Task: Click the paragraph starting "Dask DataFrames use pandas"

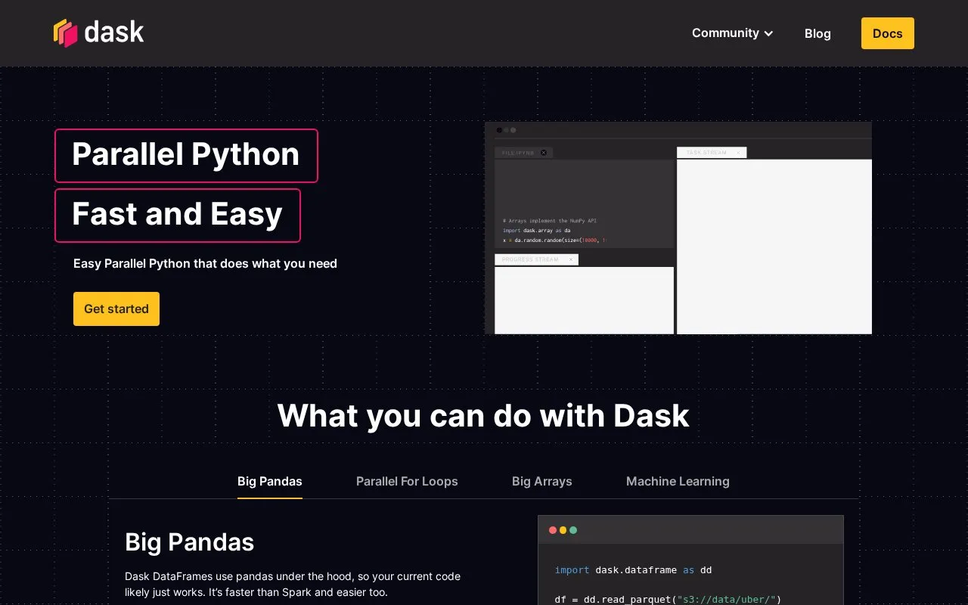Action: click(293, 584)
